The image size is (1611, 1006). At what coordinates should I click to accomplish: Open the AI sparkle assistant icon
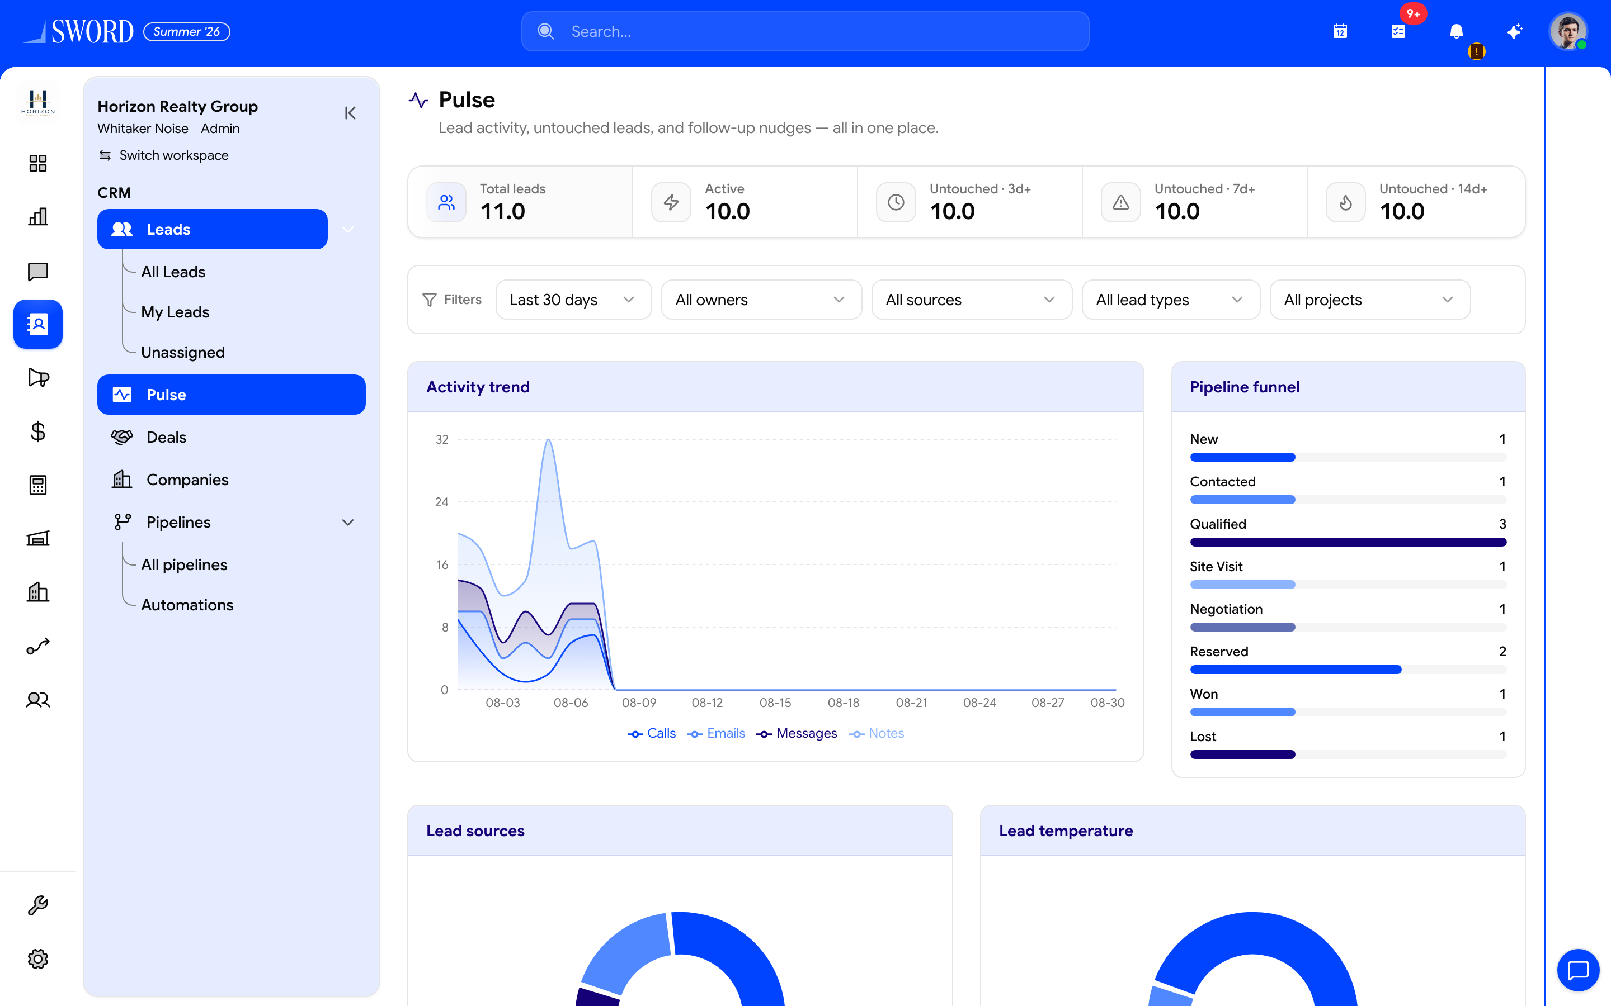[1514, 31]
